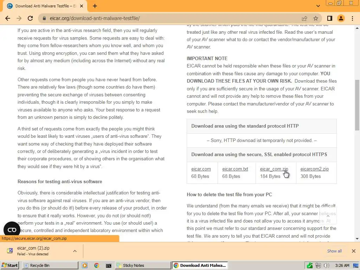
Task: Go back using the browser back arrow
Action: pyautogui.click(x=8, y=18)
